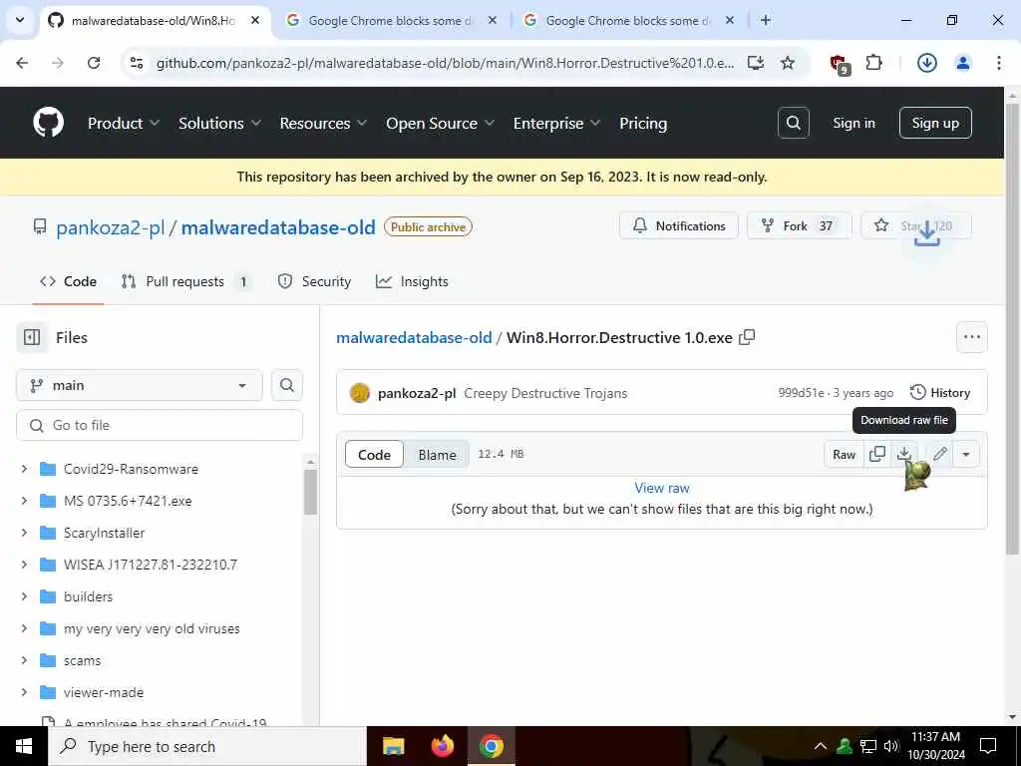The width and height of the screenshot is (1021, 766).
Task: Click the Pricing link
Action: coord(643,123)
